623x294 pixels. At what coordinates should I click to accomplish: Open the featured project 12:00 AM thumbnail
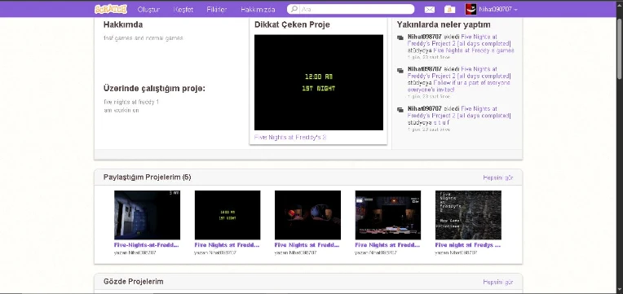(x=319, y=82)
